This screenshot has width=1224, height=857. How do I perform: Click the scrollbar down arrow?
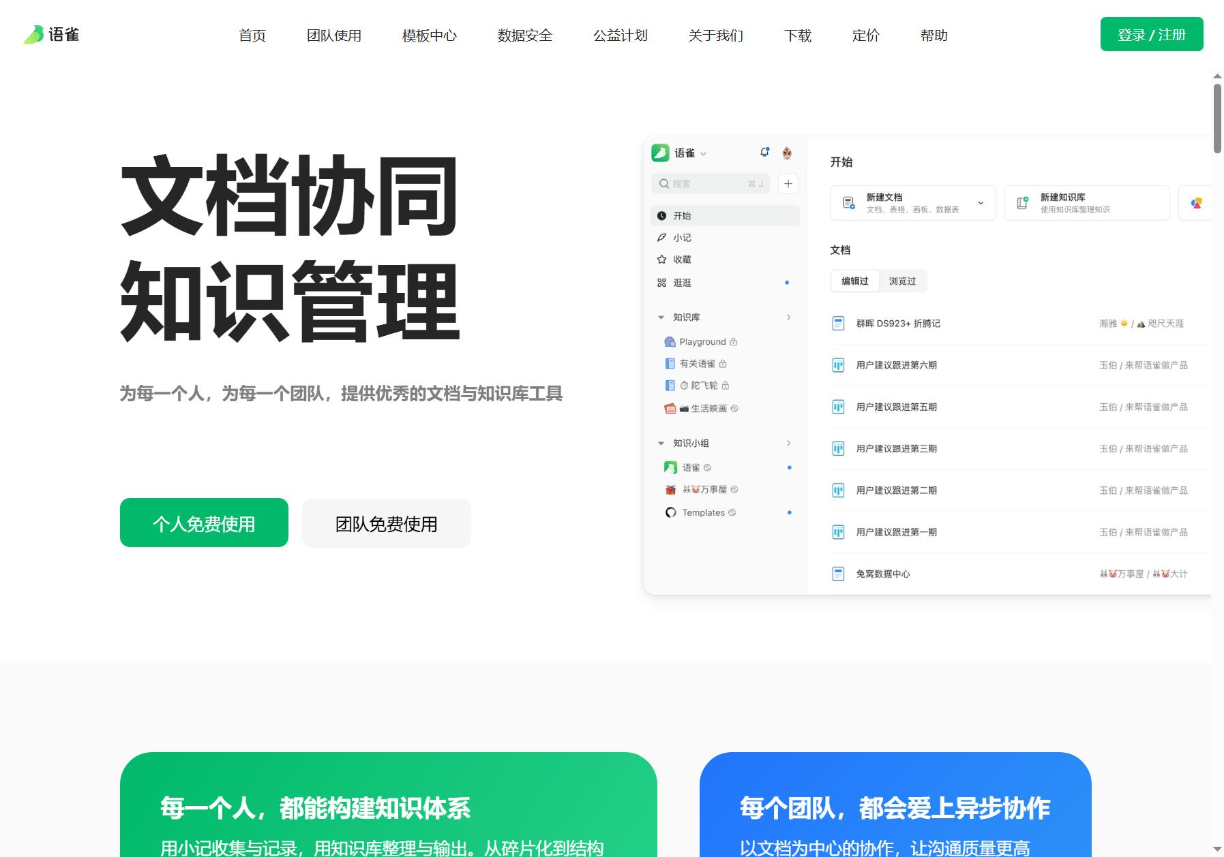(x=1217, y=850)
